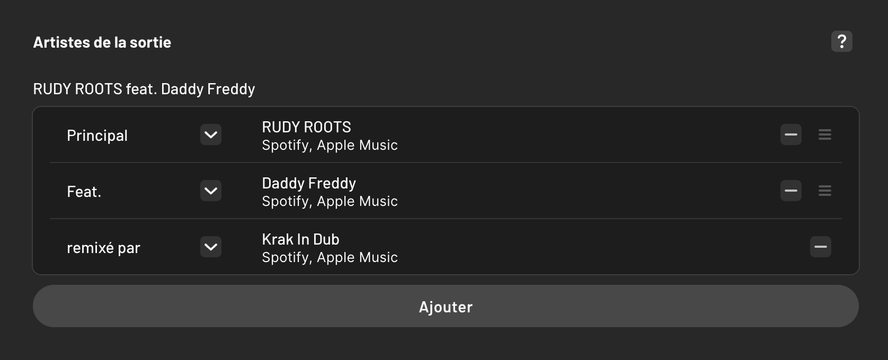Select the Feat. role label
The width and height of the screenshot is (888, 360).
tap(84, 192)
